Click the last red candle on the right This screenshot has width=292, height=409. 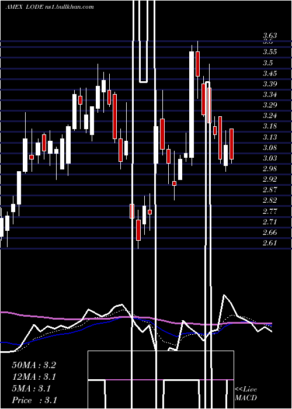231,144
